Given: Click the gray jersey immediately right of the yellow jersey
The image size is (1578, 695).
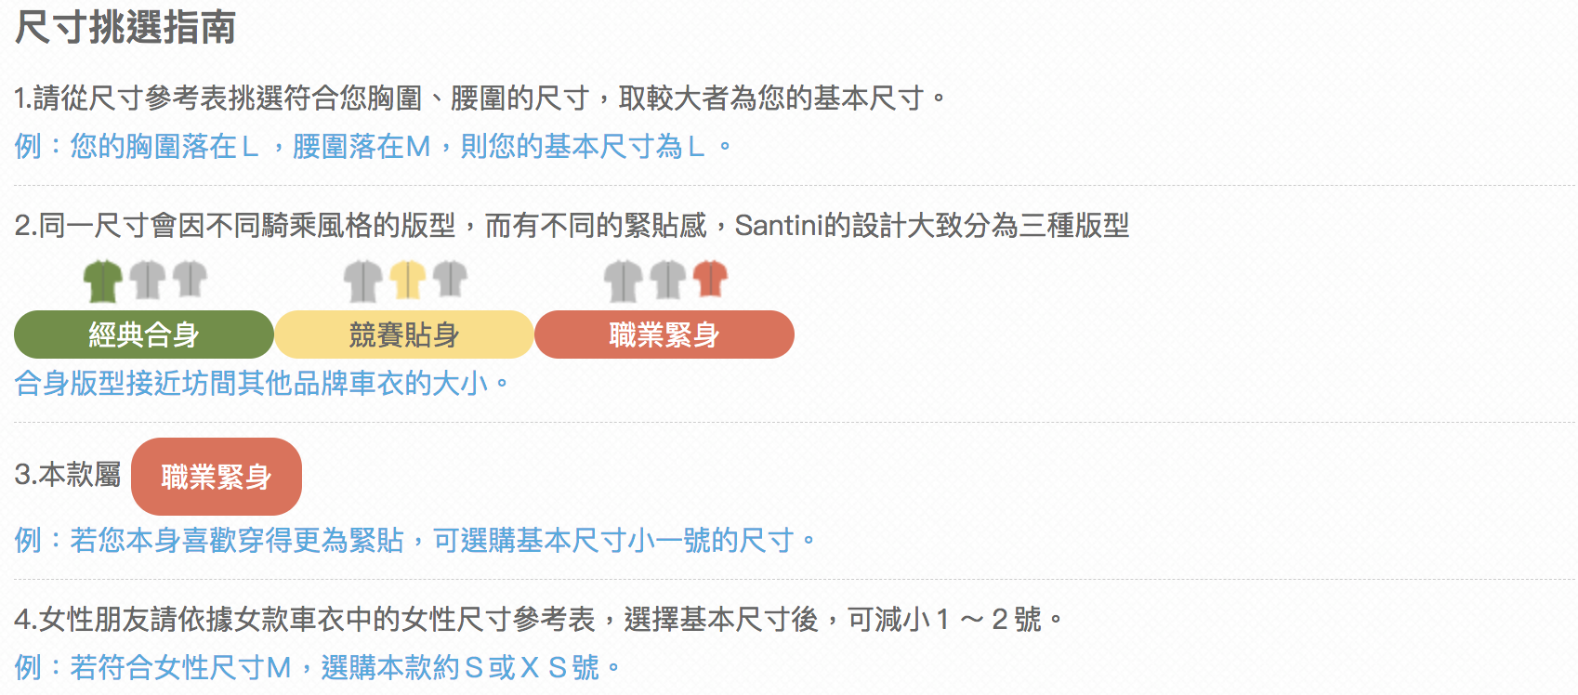Looking at the screenshot, I should point(451,279).
